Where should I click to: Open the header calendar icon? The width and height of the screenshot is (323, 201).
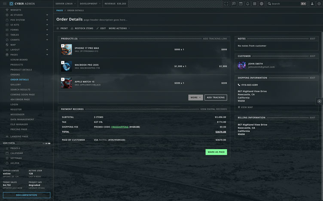point(241,3)
